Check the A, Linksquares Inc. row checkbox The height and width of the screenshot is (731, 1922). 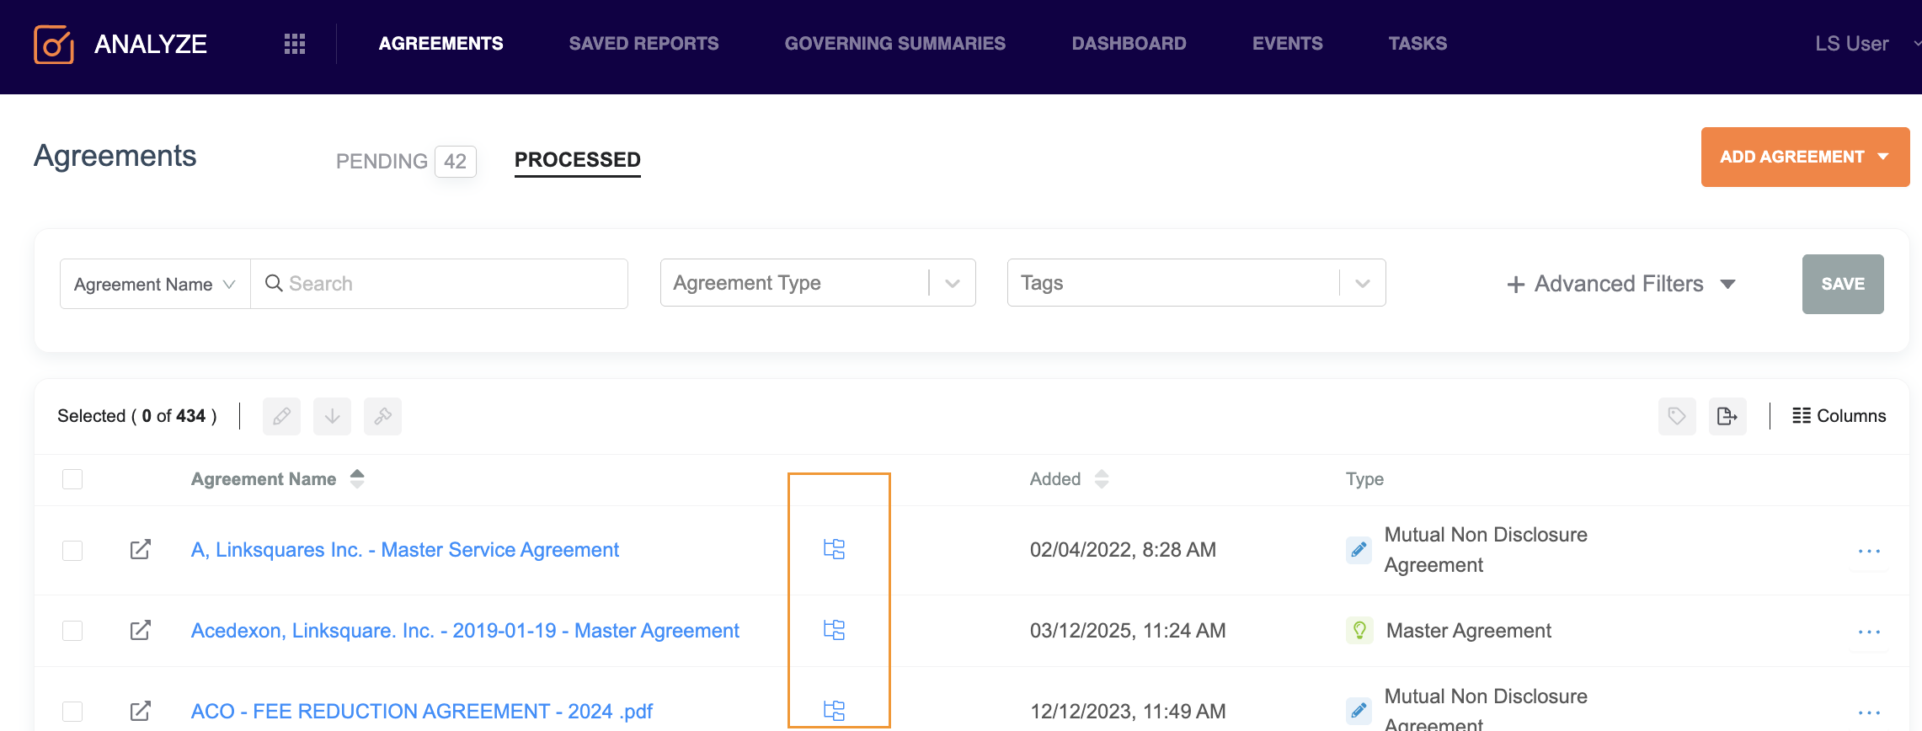[72, 551]
